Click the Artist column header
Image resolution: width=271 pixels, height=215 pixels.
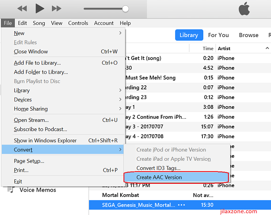(224, 48)
